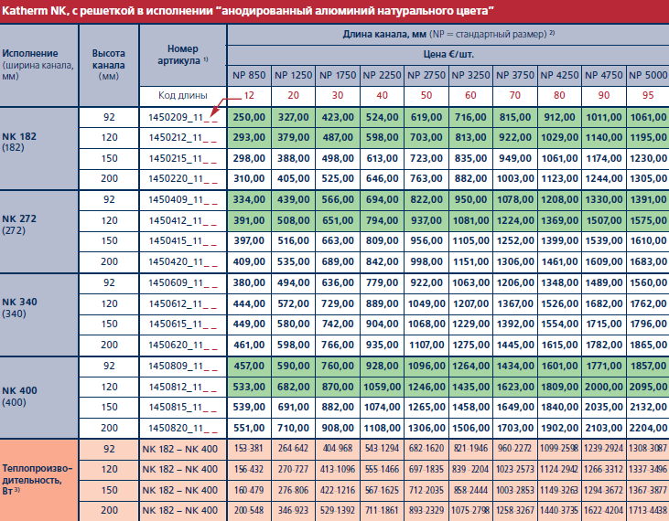The image size is (669, 521).
Task: Select the price 457,00
Action: (249, 366)
